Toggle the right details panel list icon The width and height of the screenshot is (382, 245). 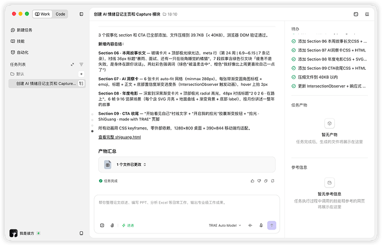367,14
